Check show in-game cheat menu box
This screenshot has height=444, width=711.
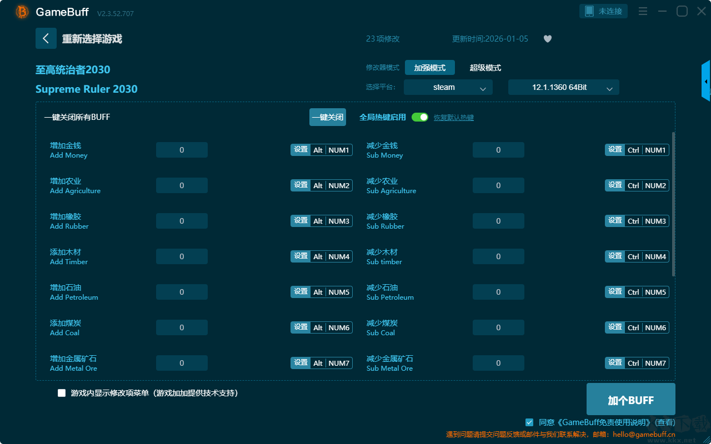[62, 393]
